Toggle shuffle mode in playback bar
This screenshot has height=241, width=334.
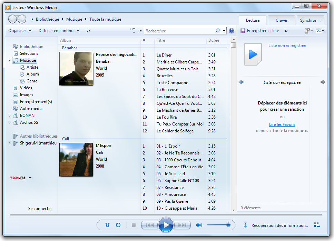point(107,225)
